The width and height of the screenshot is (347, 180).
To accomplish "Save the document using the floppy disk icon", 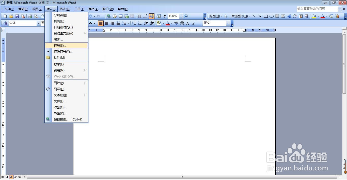I will [x=17, y=16].
